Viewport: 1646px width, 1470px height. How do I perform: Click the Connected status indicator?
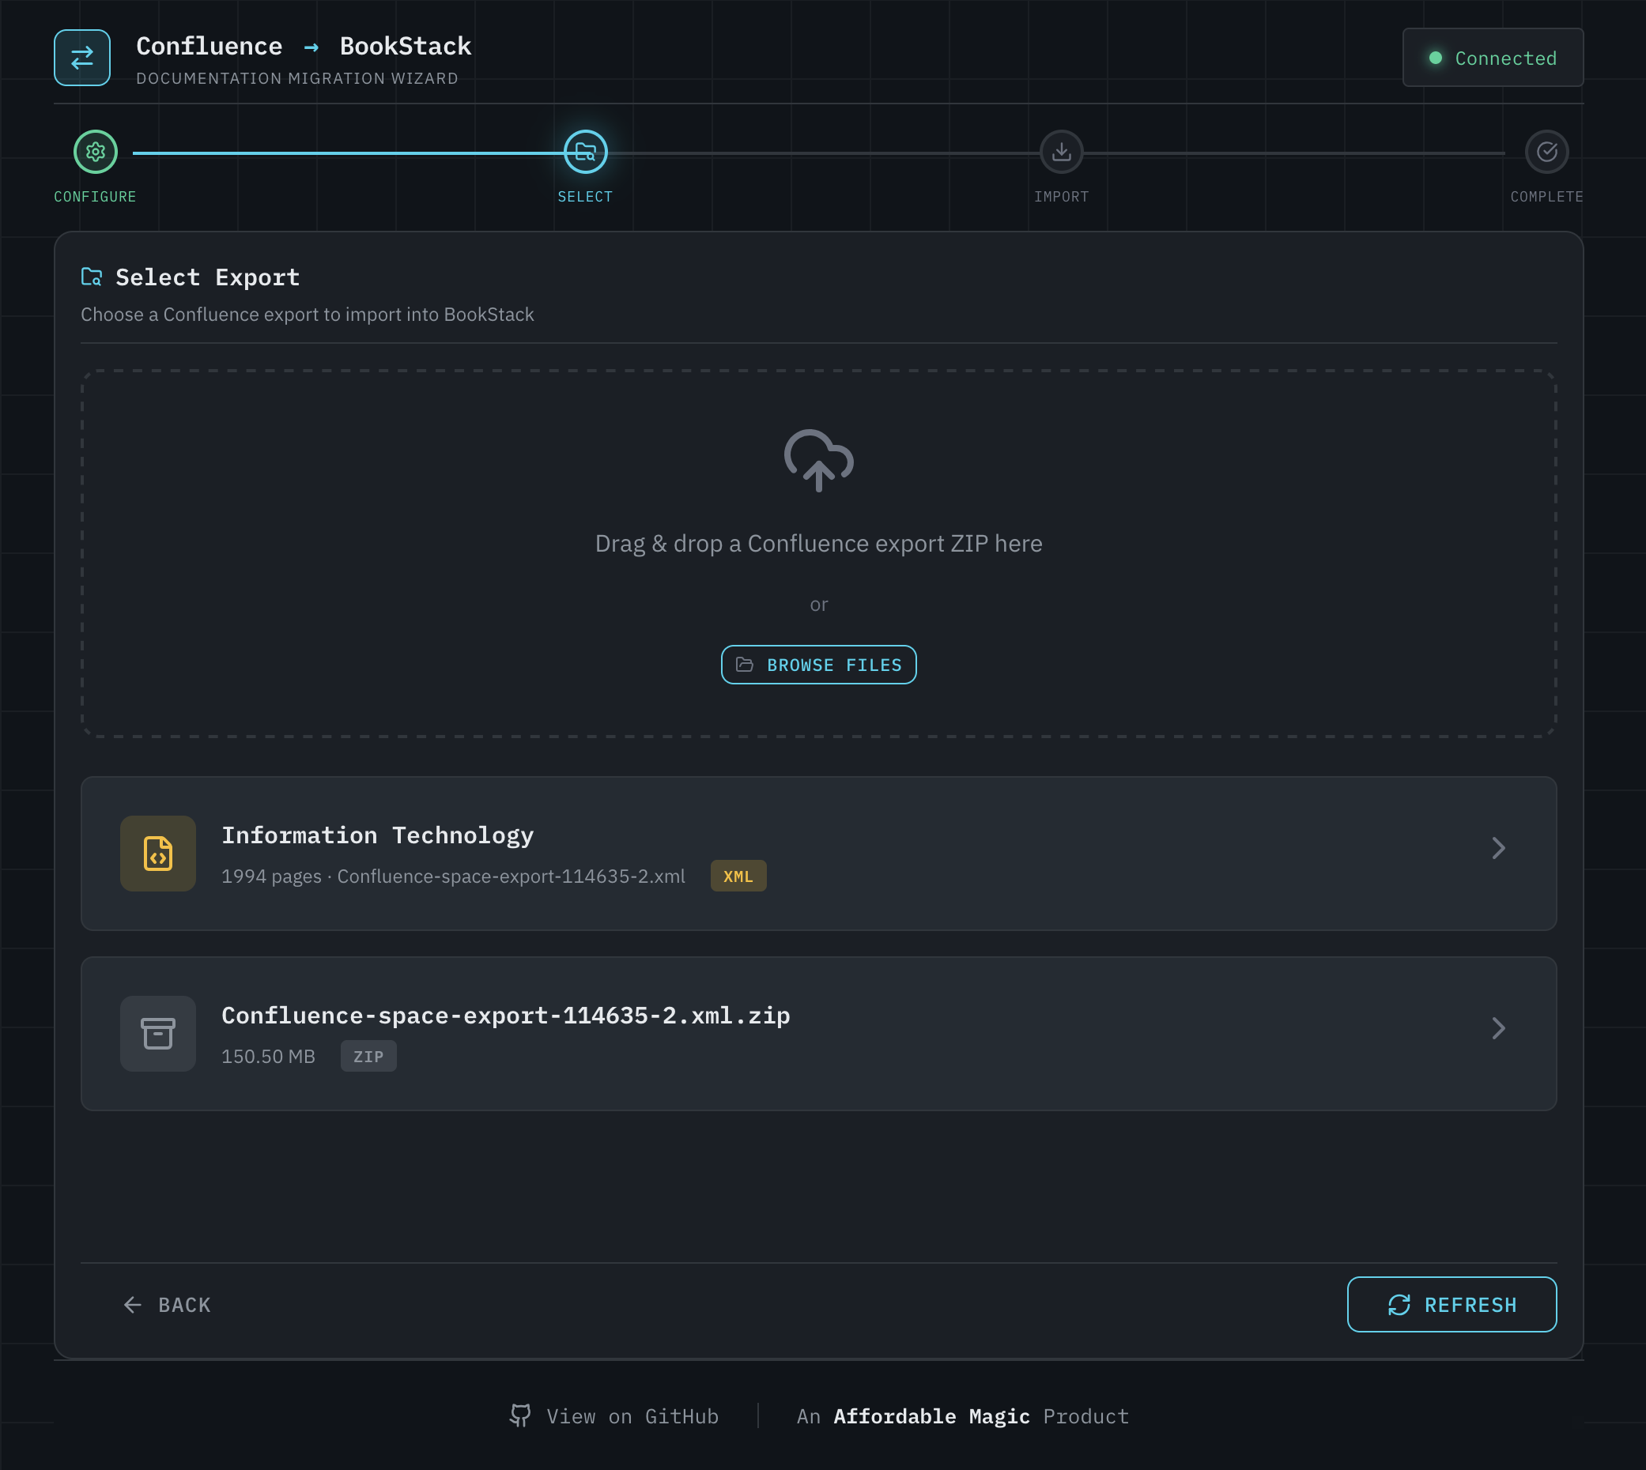pyautogui.click(x=1493, y=58)
